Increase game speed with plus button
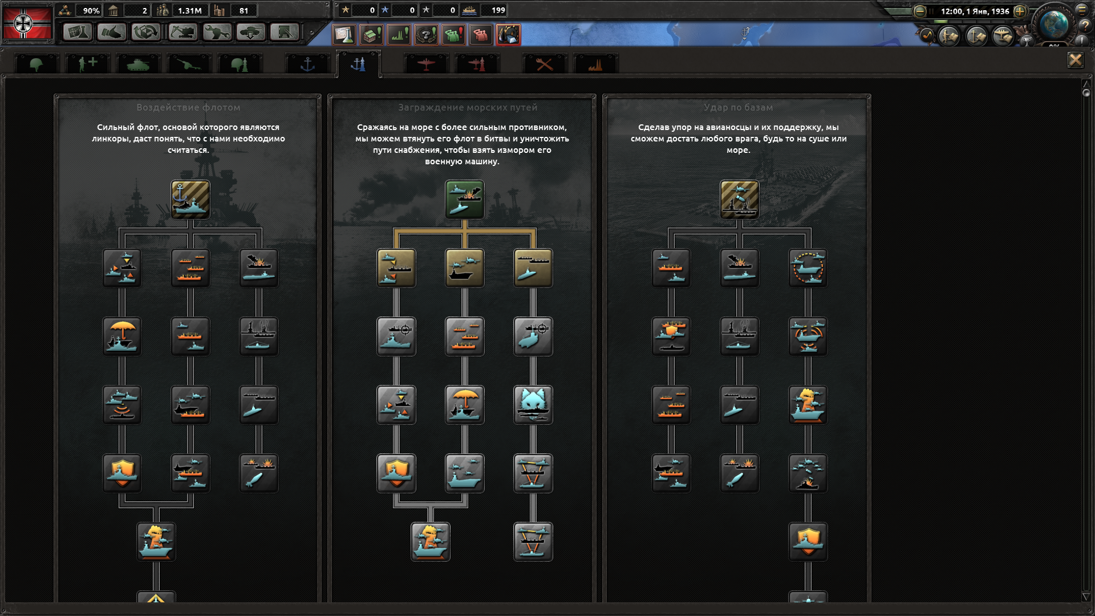This screenshot has height=616, width=1095. click(1020, 11)
